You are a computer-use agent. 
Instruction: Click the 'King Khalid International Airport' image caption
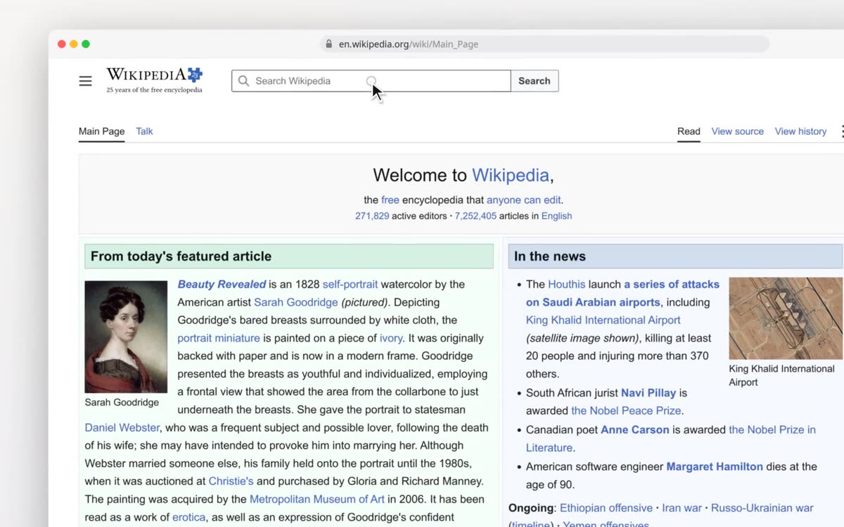tap(782, 375)
